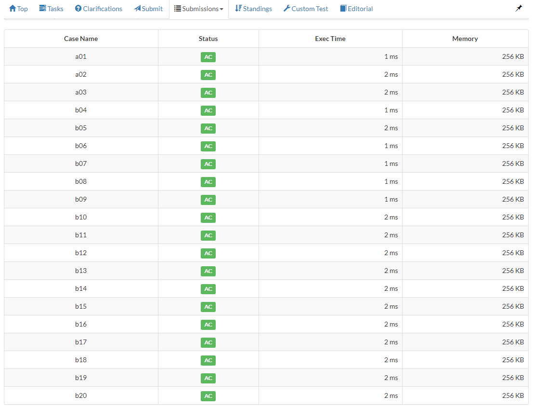Select case name b14

click(x=81, y=288)
